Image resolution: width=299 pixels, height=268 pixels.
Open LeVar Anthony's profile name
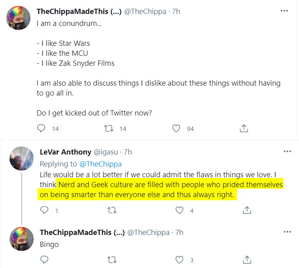(x=65, y=152)
